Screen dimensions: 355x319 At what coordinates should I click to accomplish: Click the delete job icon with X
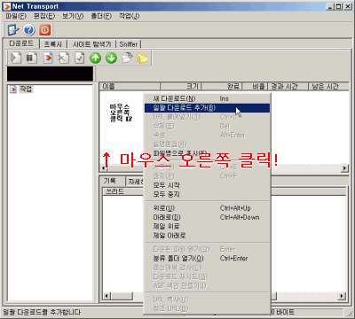click(64, 58)
